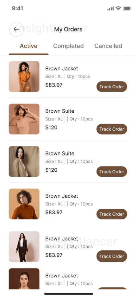Track Order for first Brown Jacket
This screenshot has height=297, width=137.
112,87
